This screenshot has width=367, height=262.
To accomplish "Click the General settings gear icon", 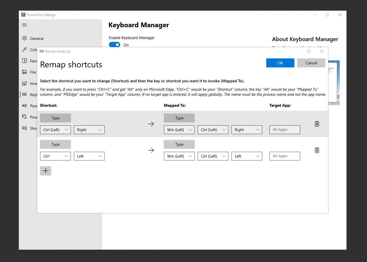I will 24,38.
